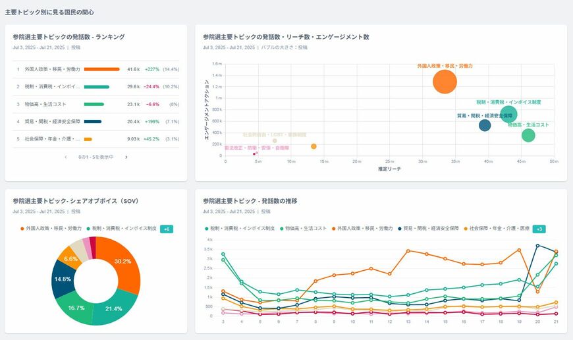Click the small orange bubble near 13m reach
This screenshot has width=573, height=340.
[x=314, y=146]
